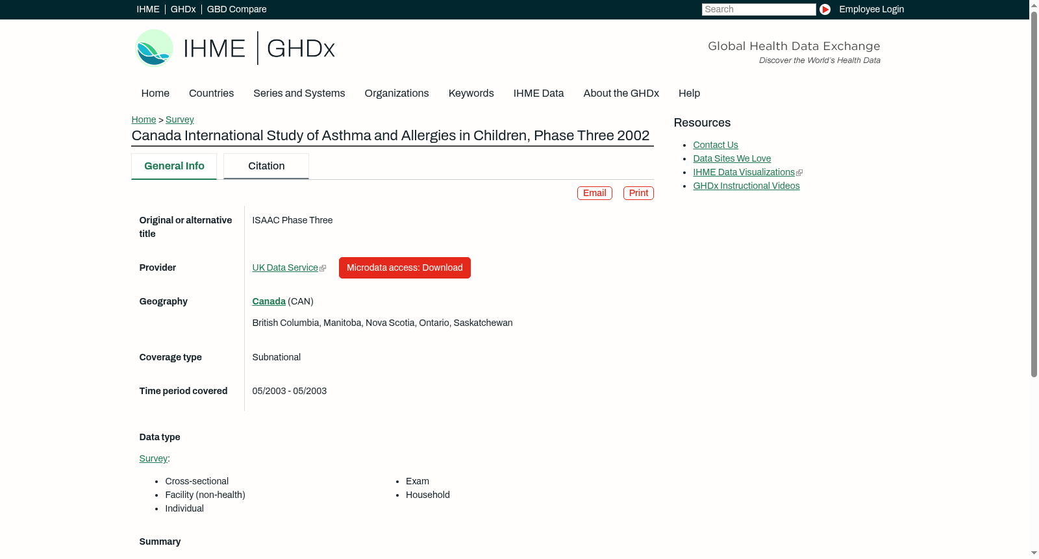Open the Canada geography link

coord(269,301)
